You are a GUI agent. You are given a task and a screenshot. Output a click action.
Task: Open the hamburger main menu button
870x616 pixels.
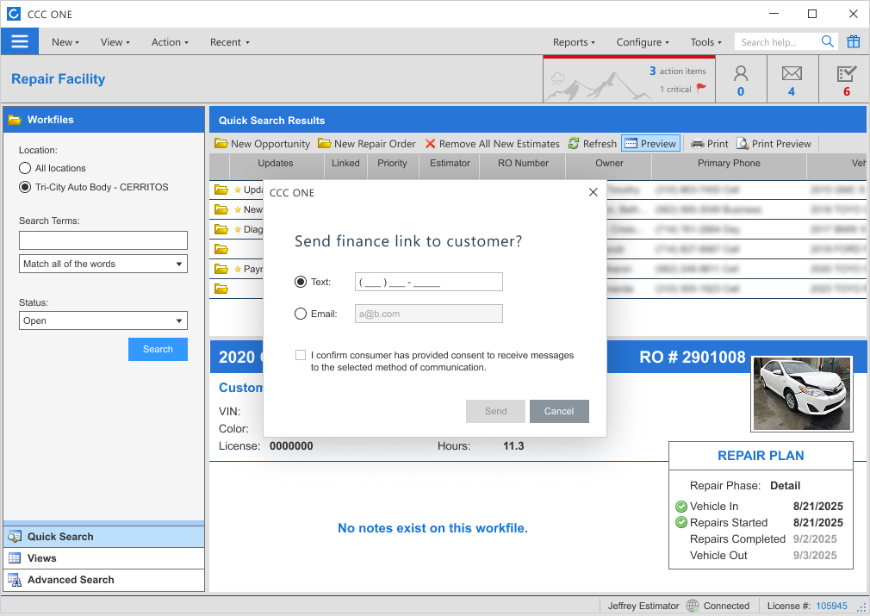pyautogui.click(x=20, y=41)
